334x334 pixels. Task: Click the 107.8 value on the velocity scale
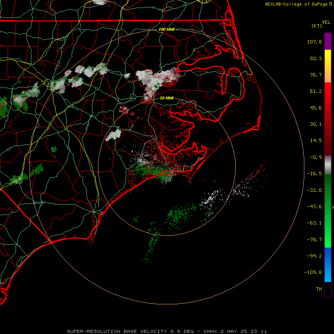click(314, 42)
